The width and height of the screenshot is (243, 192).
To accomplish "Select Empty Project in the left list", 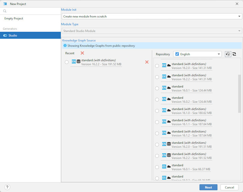I will coord(14,19).
